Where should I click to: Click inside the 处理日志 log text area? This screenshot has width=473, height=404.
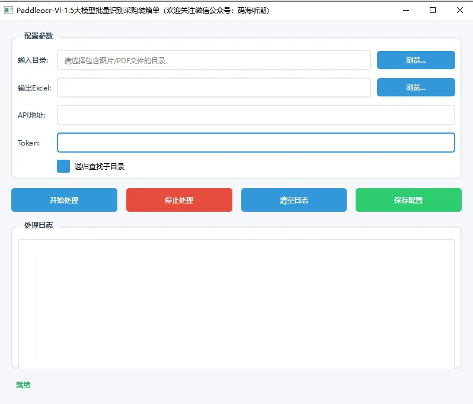click(237, 303)
